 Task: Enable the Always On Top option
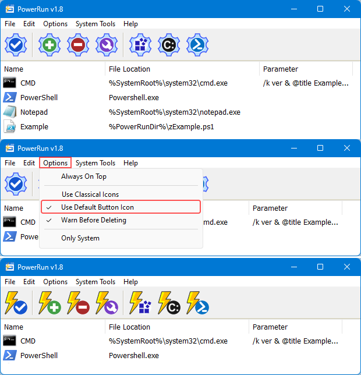tap(83, 176)
